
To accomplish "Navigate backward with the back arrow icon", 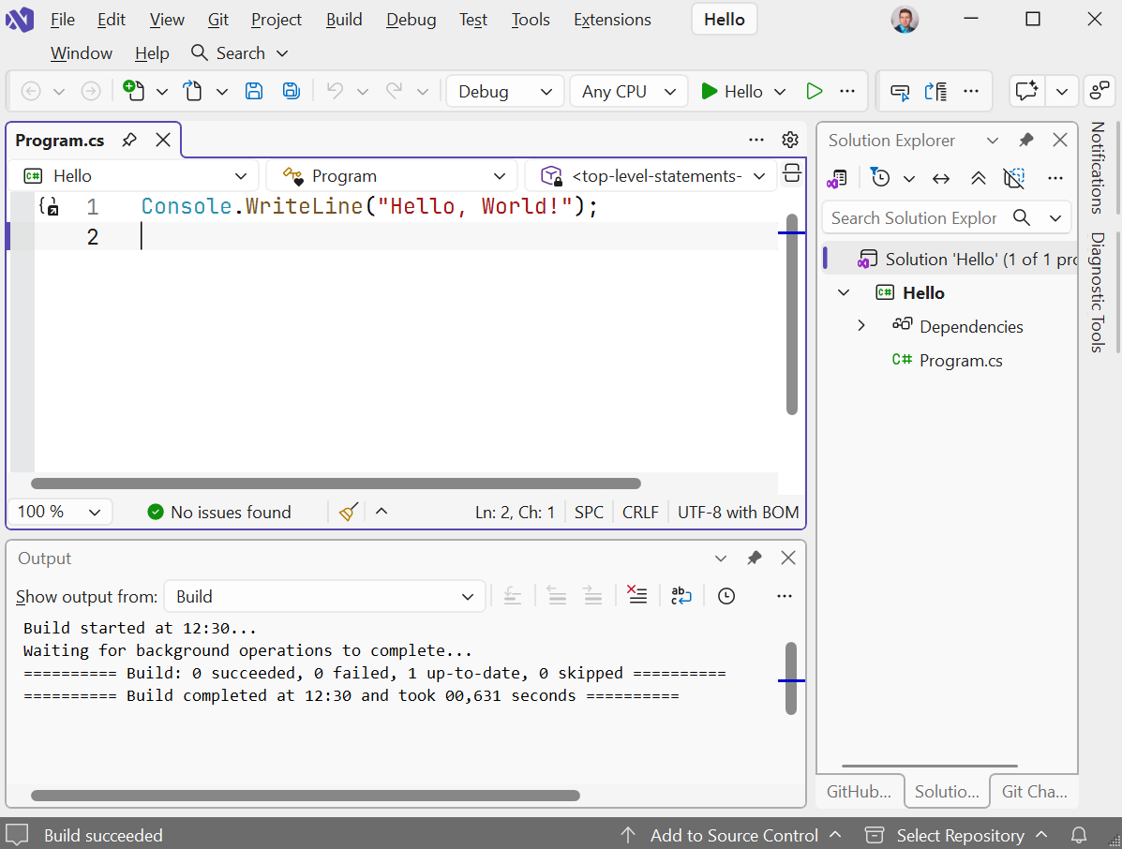I will [x=31, y=91].
